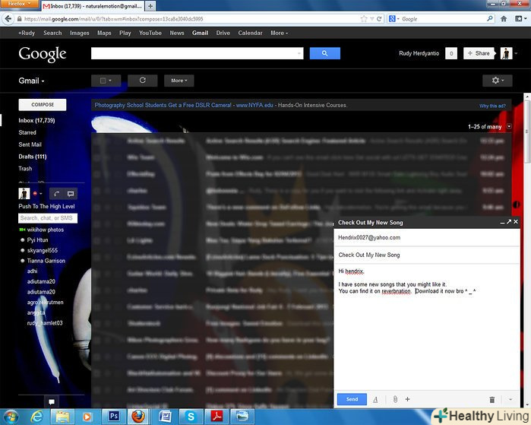The height and width of the screenshot is (425, 531).
Task: Click the Google profile picture
Action: pos(506,53)
